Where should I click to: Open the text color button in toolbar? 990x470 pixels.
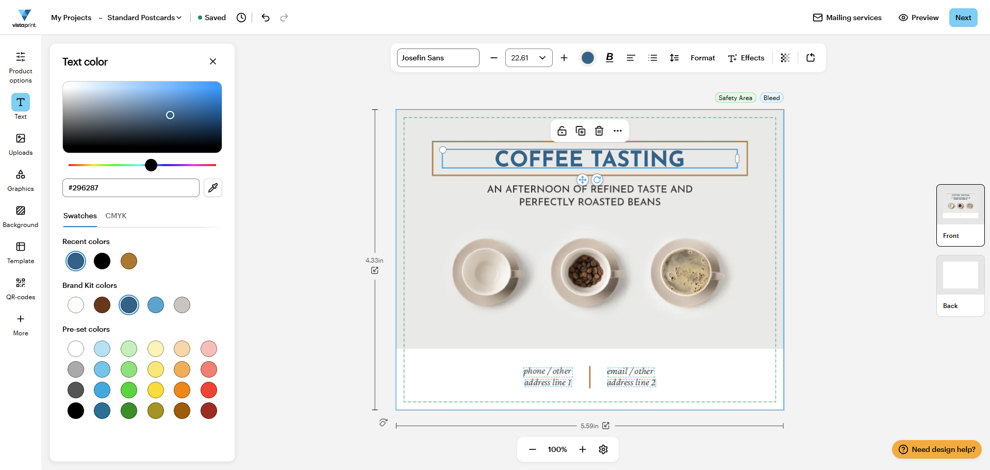(x=587, y=58)
